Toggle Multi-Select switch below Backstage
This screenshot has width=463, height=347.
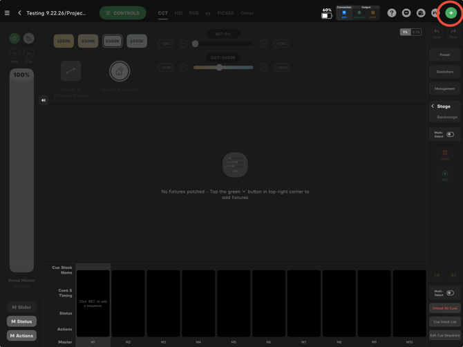(450, 134)
